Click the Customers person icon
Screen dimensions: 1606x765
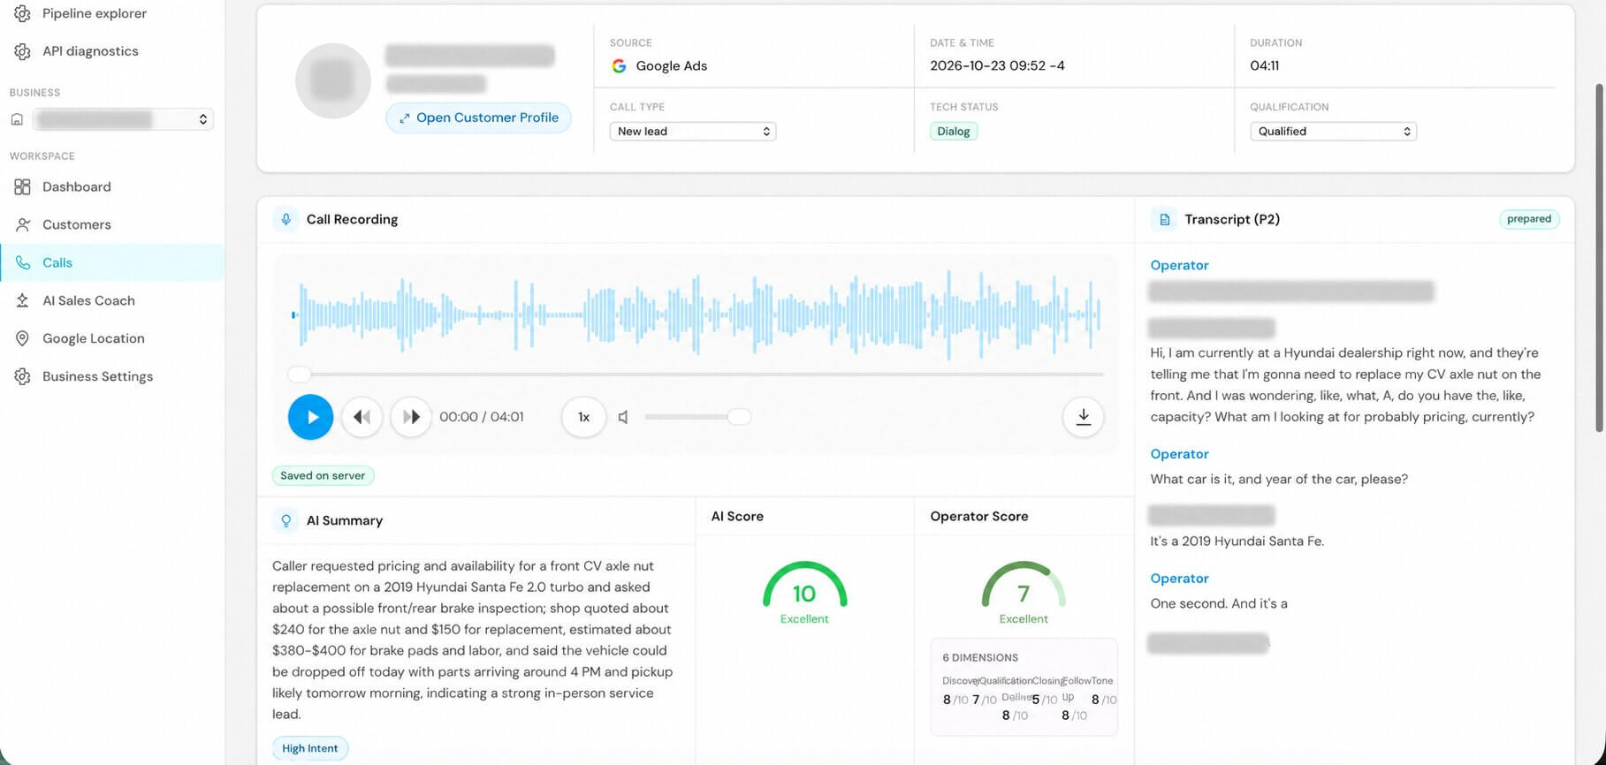pos(22,224)
